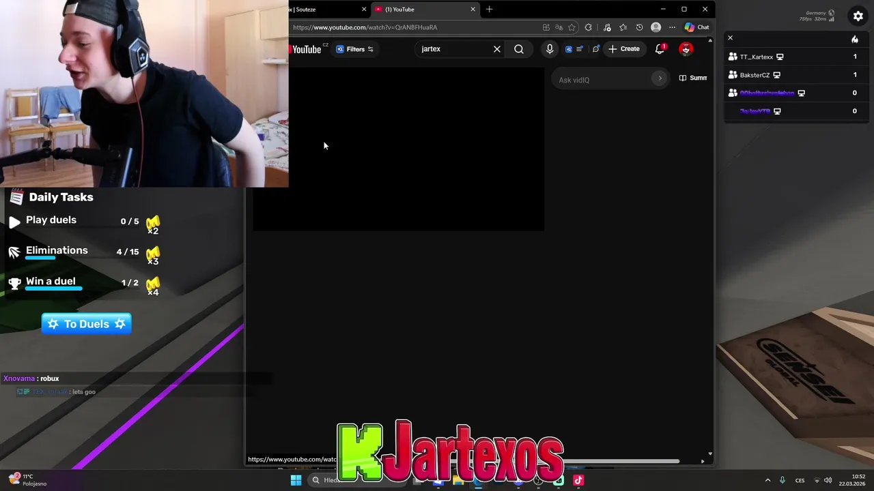Click the YouTube logo

pos(305,49)
